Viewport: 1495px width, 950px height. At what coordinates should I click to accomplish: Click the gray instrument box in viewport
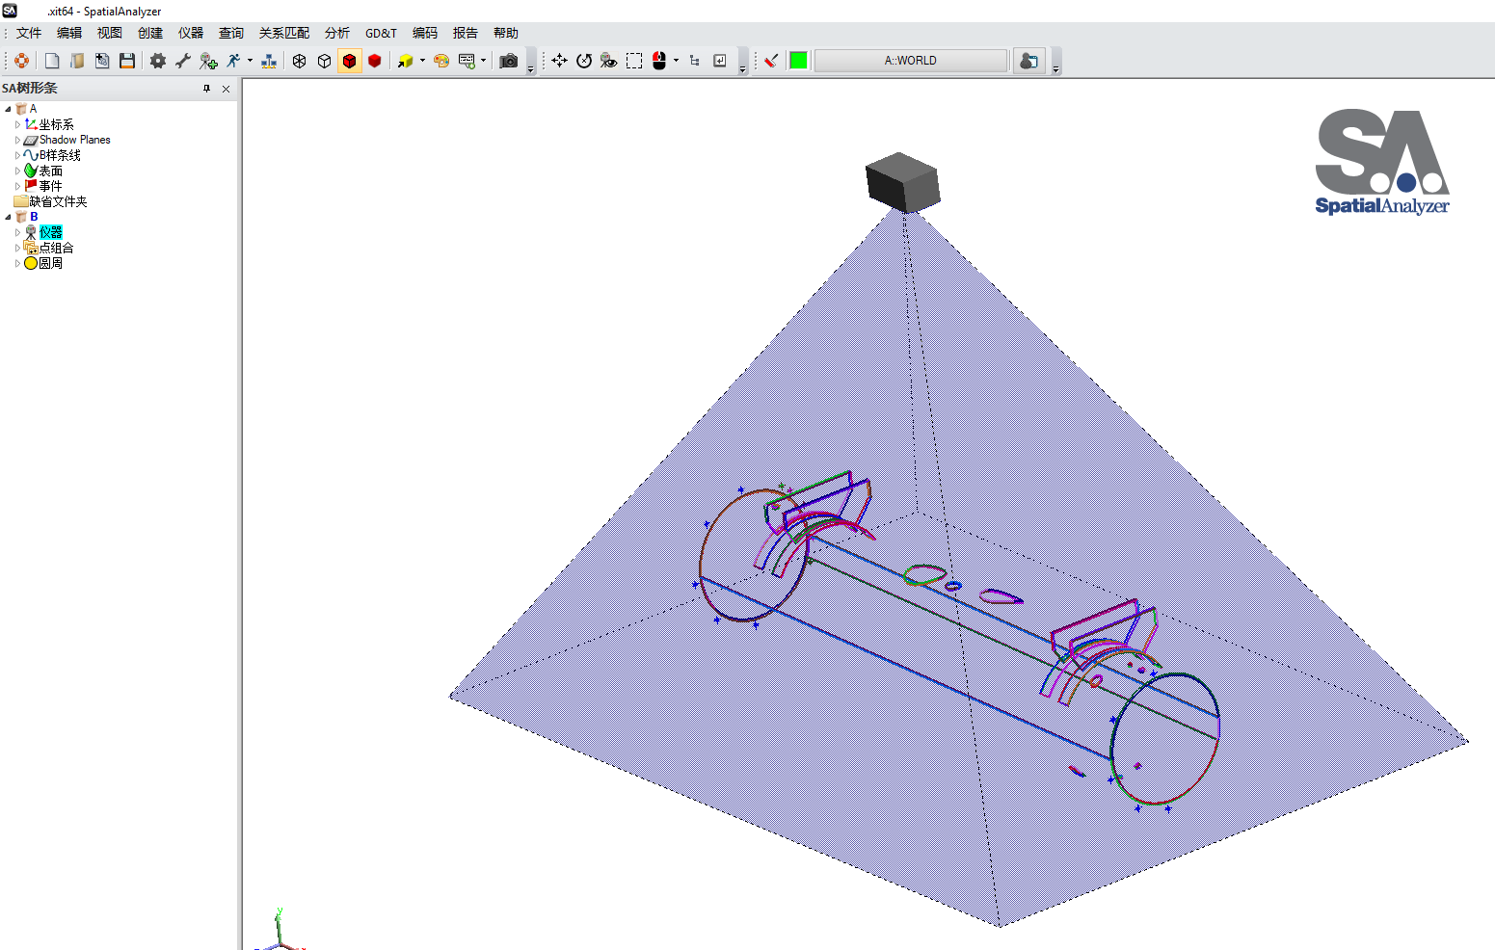coord(902,182)
